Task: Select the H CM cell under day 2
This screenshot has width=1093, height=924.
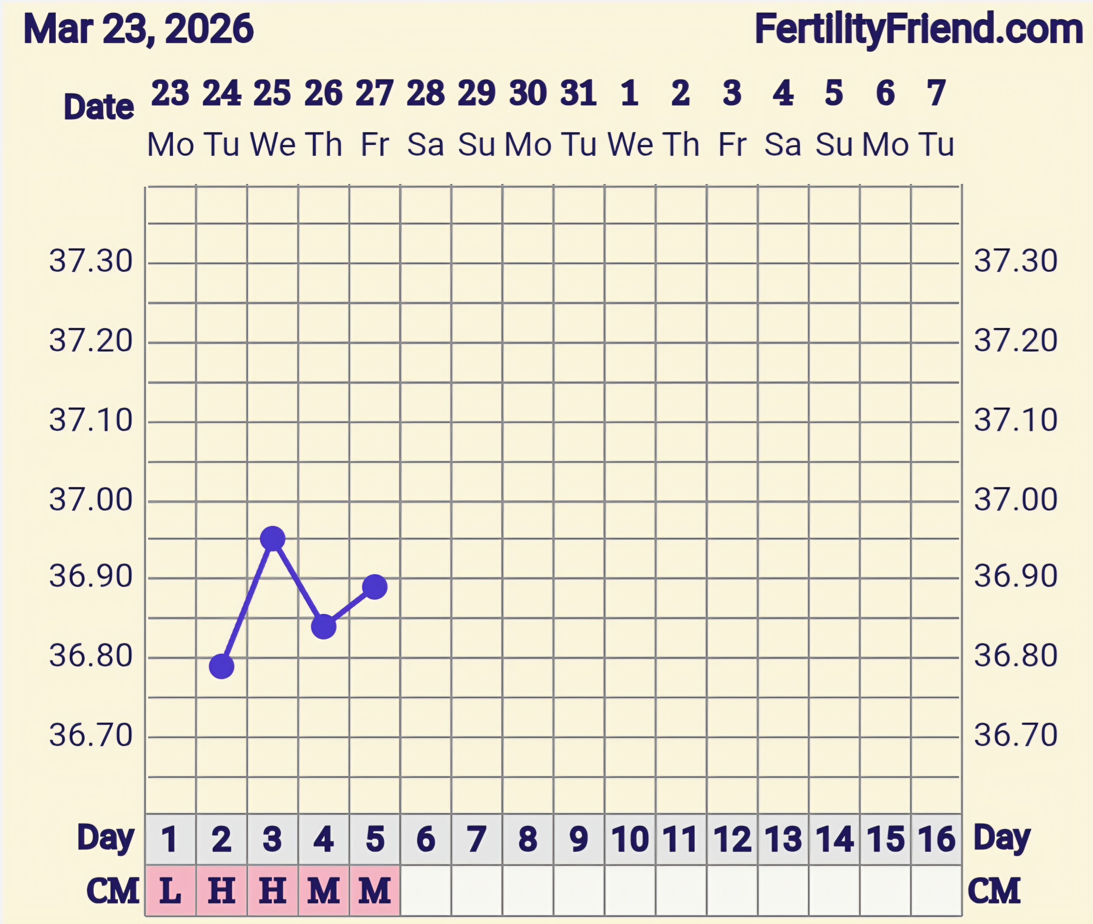Action: point(222,890)
